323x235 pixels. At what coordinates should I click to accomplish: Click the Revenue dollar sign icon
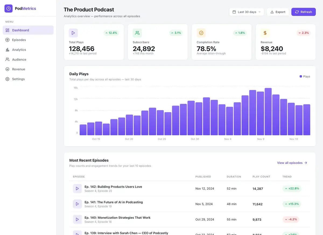[x=265, y=33]
